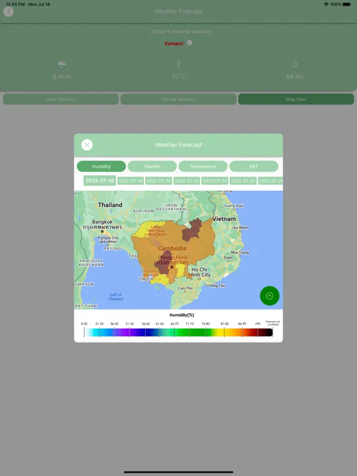Click the >90 legend label
Viewport: 357px width, 476px height.
257,324
